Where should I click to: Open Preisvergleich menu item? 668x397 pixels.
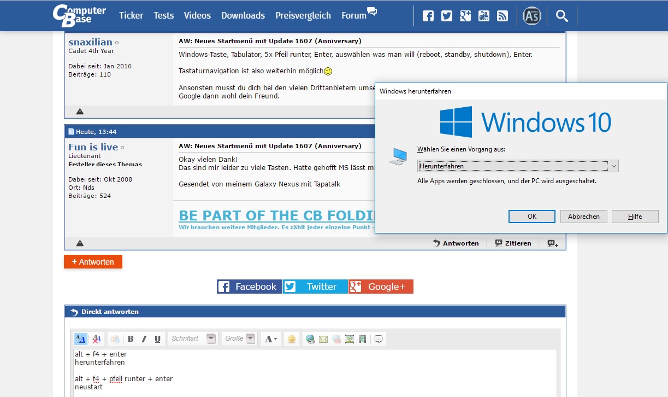(303, 15)
